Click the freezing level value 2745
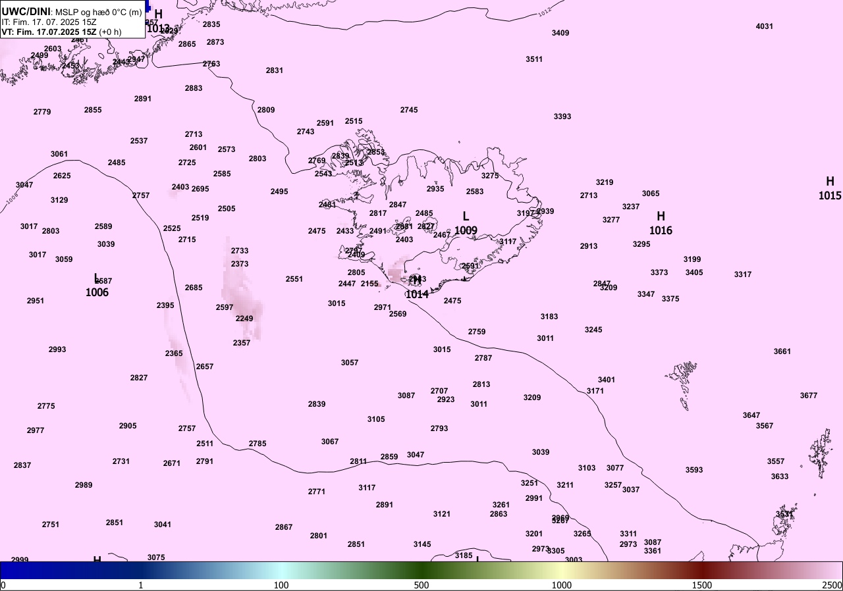 [x=409, y=110]
